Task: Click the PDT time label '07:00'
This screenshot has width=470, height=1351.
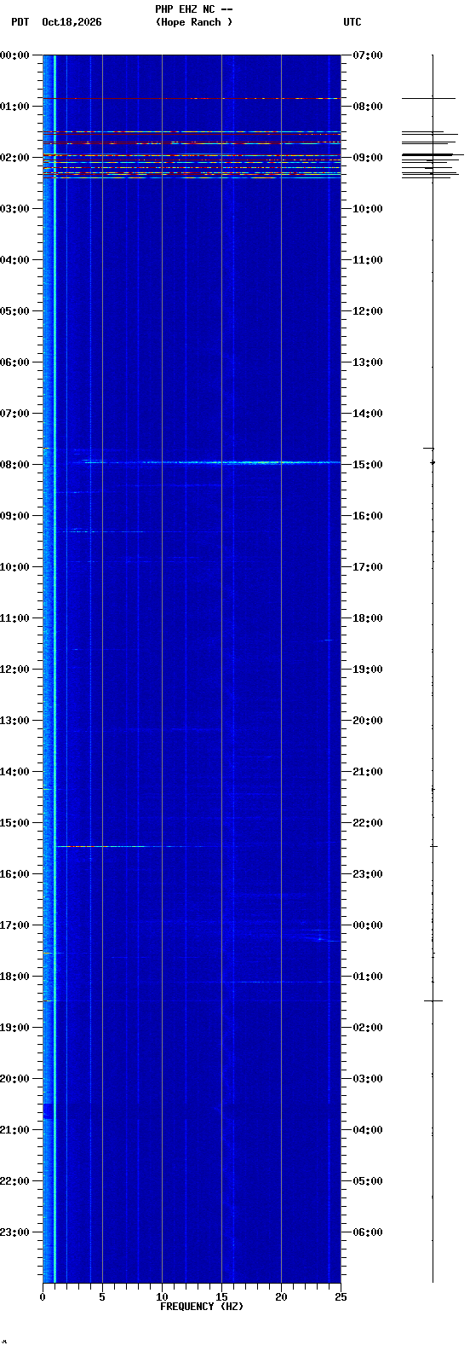Action: (15, 414)
